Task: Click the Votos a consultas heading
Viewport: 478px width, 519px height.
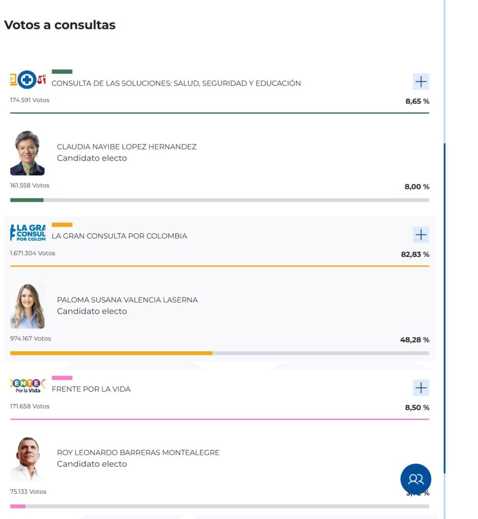Action: click(x=60, y=25)
